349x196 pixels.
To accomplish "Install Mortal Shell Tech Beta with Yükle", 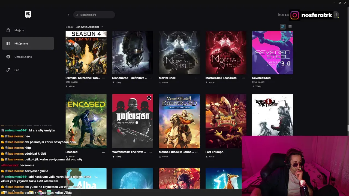I will [x=210, y=82].
